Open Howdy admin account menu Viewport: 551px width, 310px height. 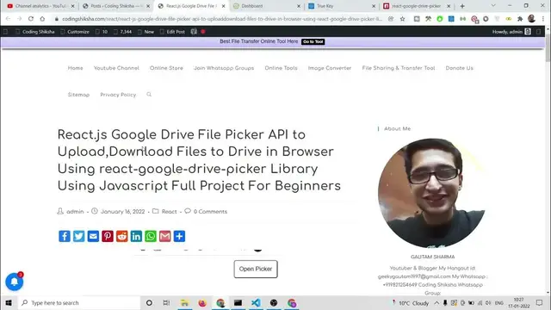point(511,32)
